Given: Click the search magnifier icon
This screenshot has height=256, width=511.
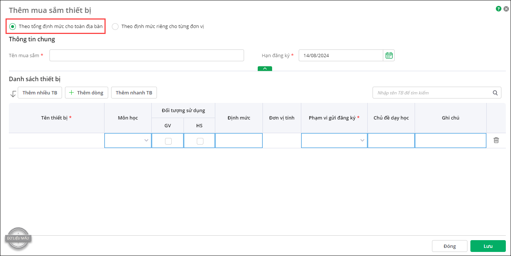Looking at the screenshot, I should (495, 93).
